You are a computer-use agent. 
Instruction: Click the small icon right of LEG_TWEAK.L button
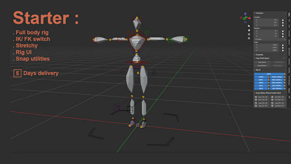tap(285, 86)
